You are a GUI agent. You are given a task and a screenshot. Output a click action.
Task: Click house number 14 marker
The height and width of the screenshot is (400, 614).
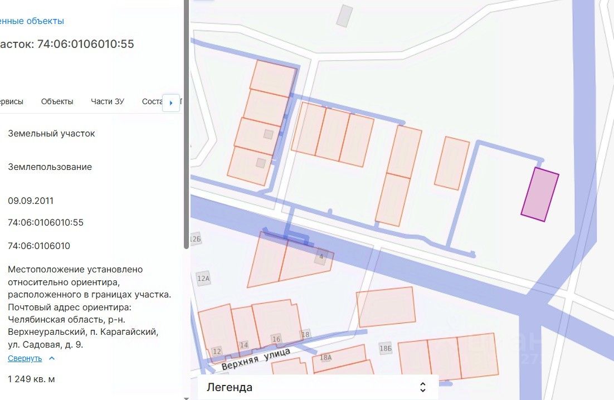click(x=244, y=345)
